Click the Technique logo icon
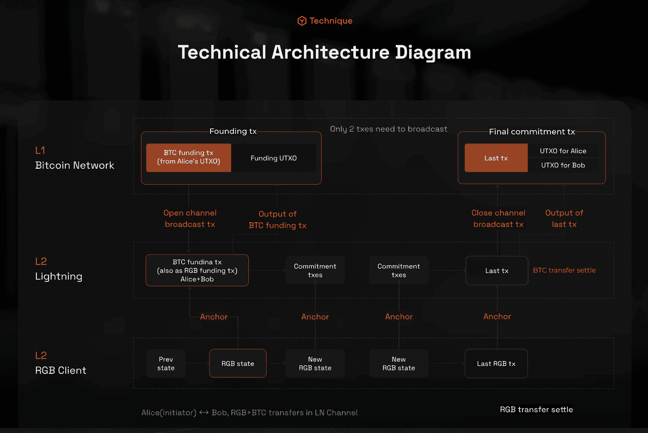648x433 pixels. pos(302,21)
